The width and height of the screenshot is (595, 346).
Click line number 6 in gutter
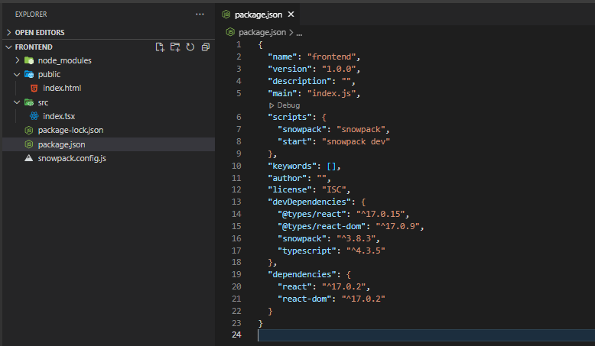(239, 117)
